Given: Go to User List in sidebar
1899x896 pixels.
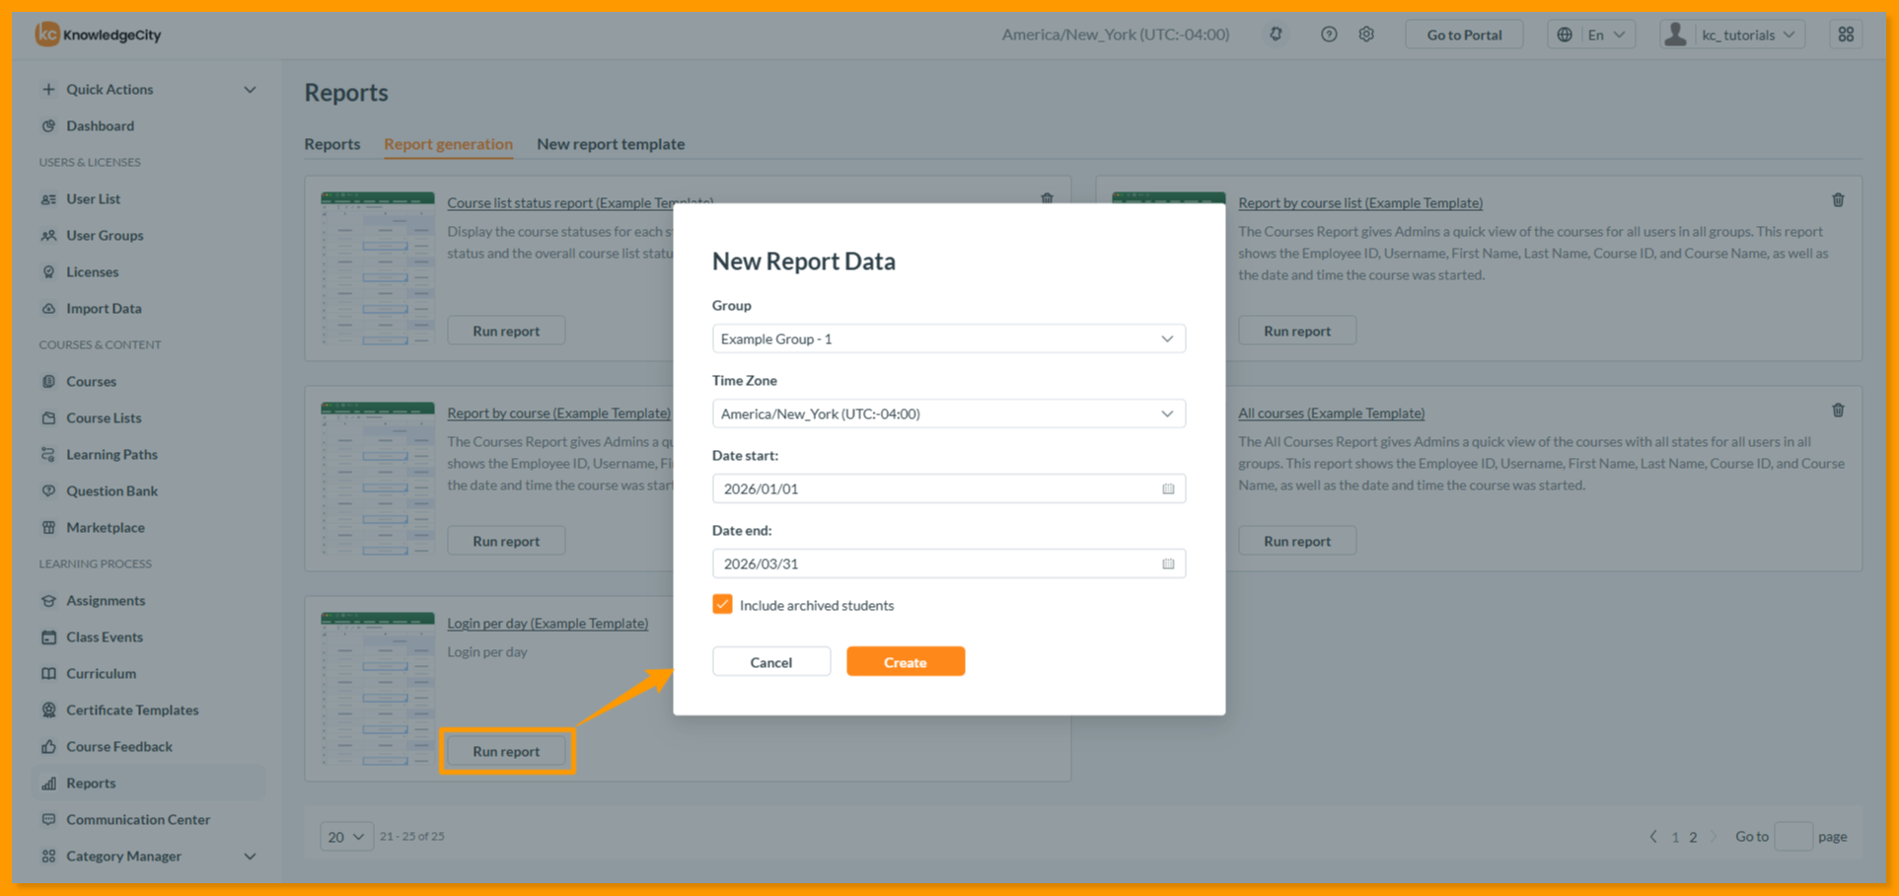Looking at the screenshot, I should pos(93,199).
